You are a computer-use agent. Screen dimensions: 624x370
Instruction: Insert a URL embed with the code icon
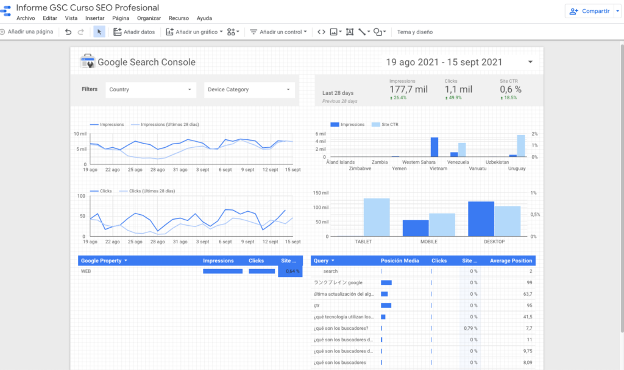(x=321, y=32)
